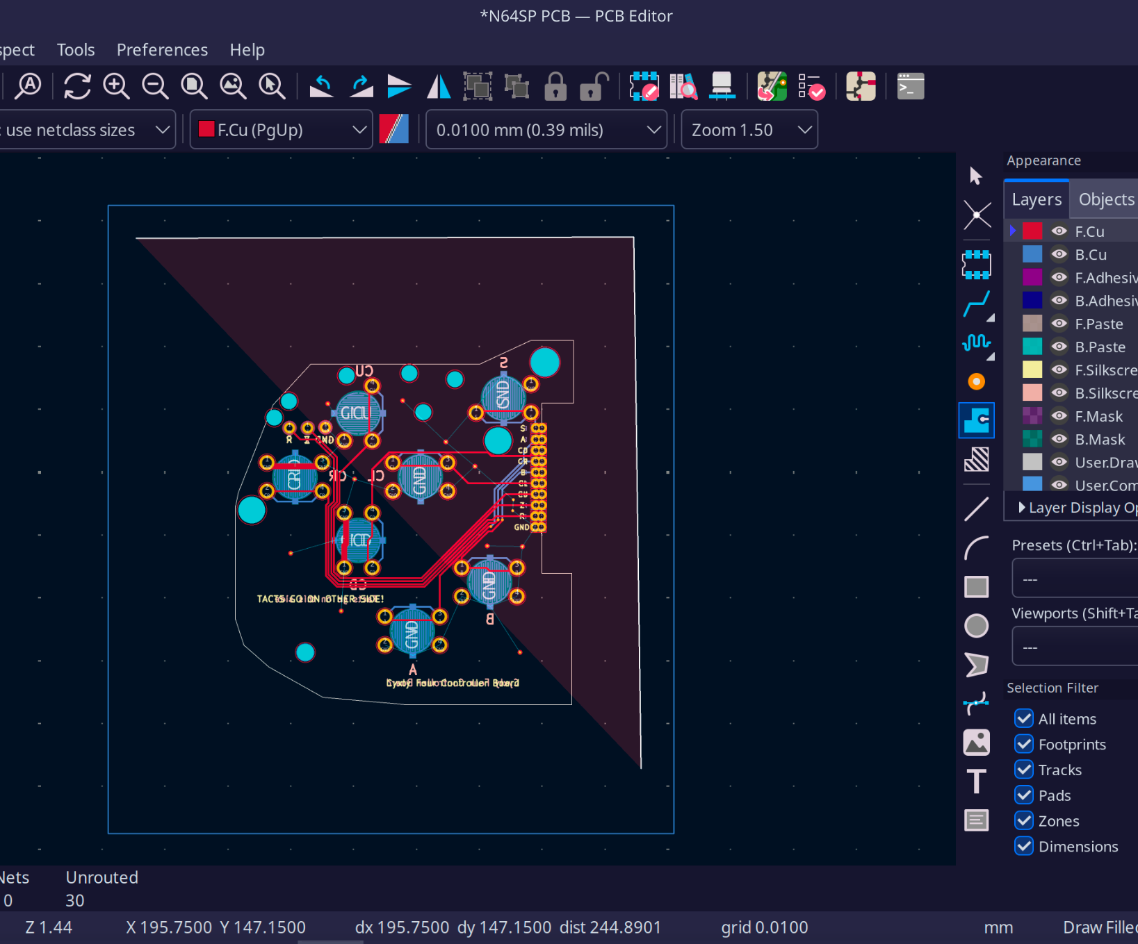Uncheck the Pads selection filter
Screen dimensions: 1138x944
click(1024, 795)
